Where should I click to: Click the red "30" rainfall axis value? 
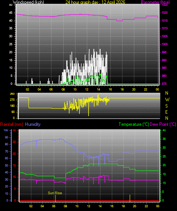[14, 130]
